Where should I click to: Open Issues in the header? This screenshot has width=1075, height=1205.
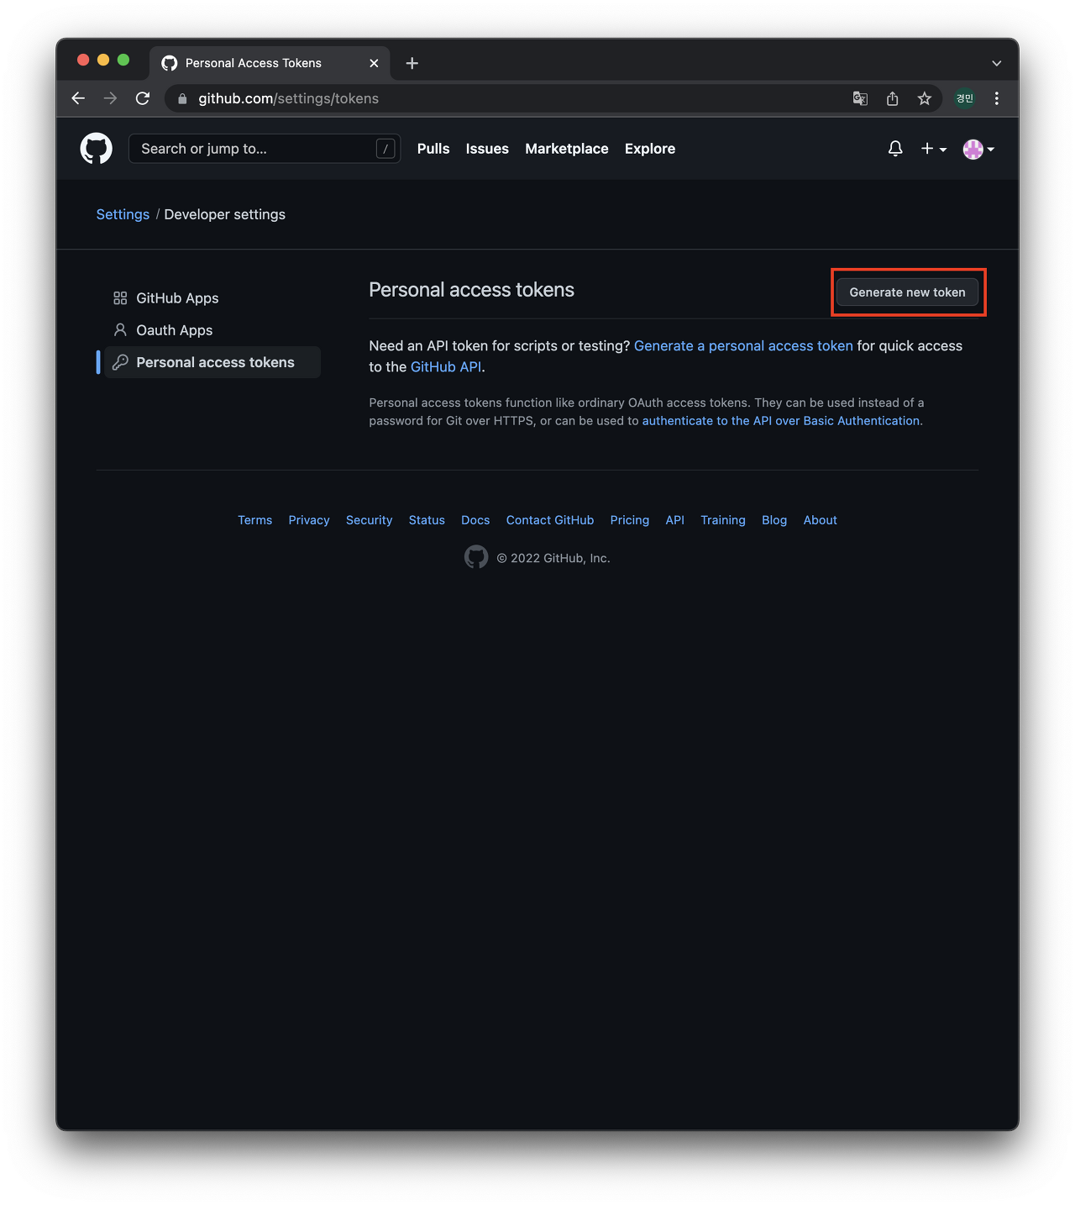(487, 149)
